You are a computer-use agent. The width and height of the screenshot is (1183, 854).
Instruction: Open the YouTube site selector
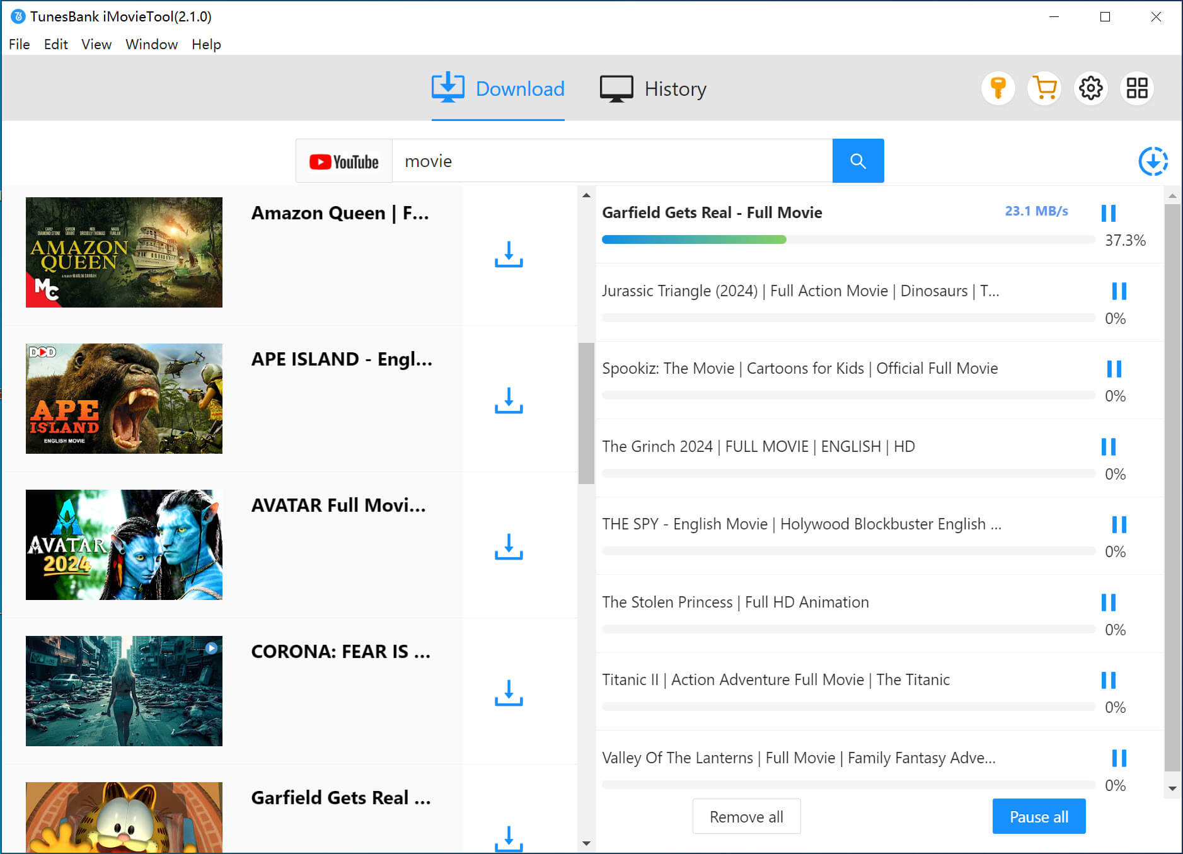(344, 161)
